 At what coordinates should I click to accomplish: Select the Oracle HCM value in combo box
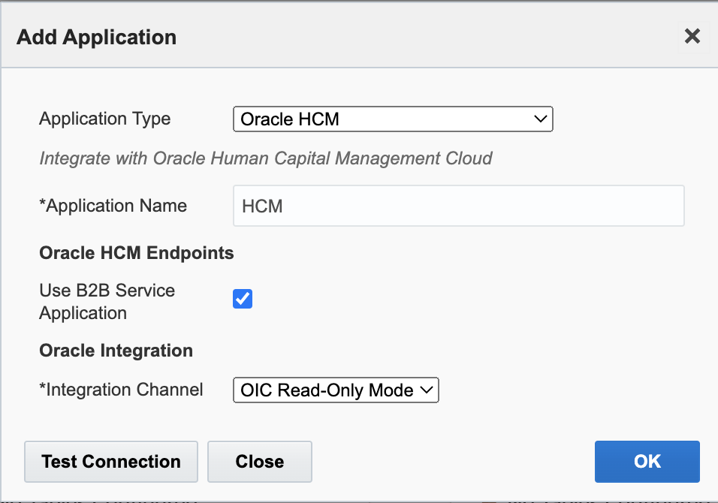(290, 119)
